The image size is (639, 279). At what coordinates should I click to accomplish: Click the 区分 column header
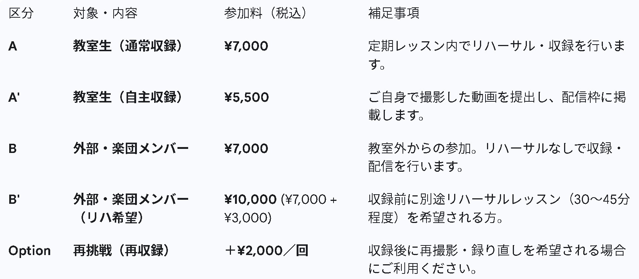click(x=21, y=14)
